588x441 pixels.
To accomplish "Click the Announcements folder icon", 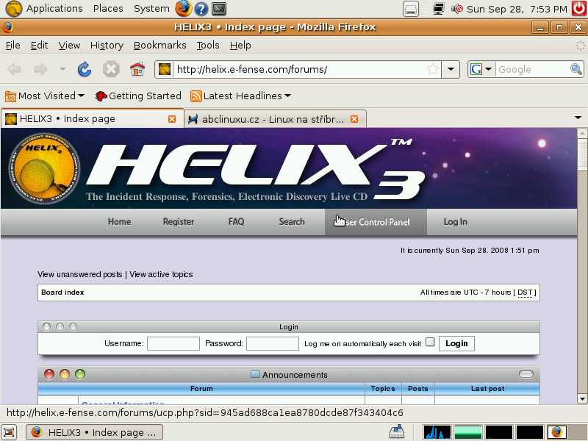I will [x=255, y=374].
